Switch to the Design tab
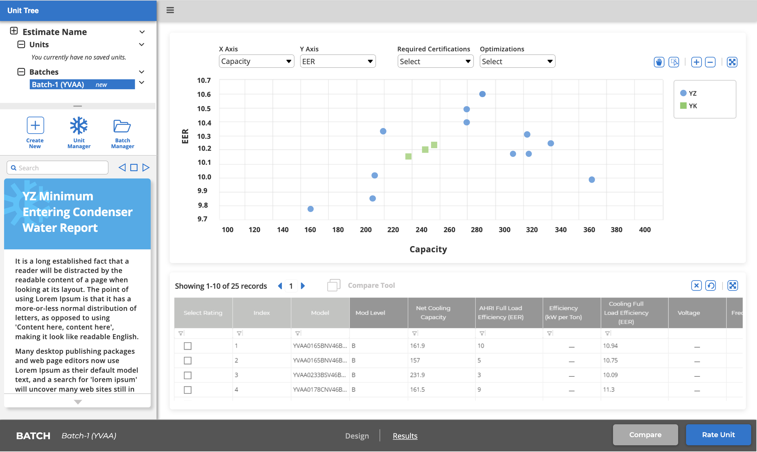This screenshot has width=757, height=452. click(357, 436)
